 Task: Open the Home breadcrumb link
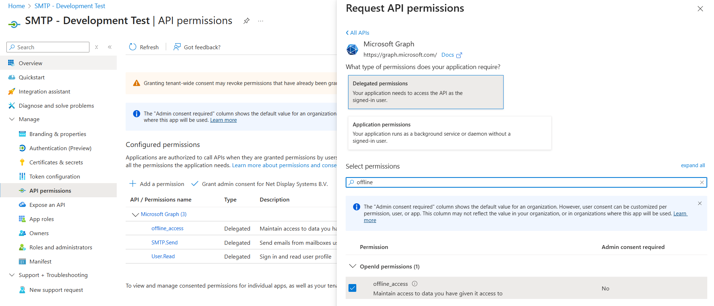click(x=16, y=6)
